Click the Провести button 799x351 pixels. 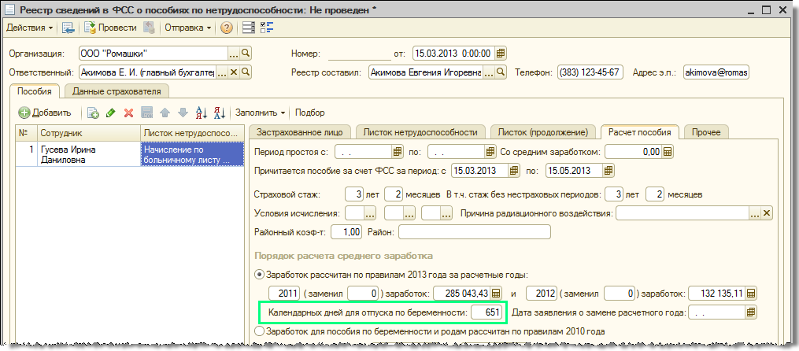[x=110, y=28]
